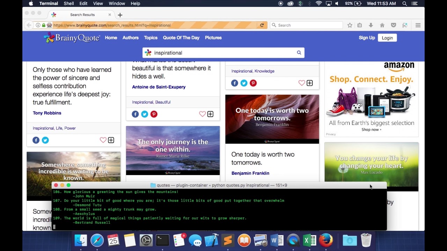This screenshot has height=251, width=447.
Task: Go to the Firefox home page icon
Action: click(x=382, y=25)
